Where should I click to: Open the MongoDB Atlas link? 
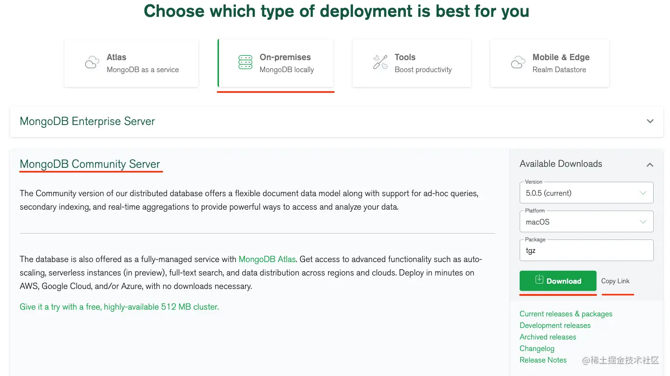pyautogui.click(x=267, y=259)
